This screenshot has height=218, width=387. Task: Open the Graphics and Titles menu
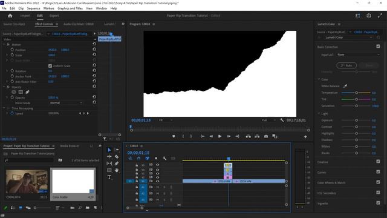coord(70,8)
